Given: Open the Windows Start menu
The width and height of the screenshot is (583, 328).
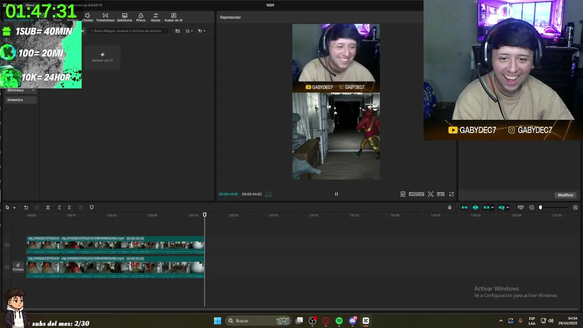Looking at the screenshot, I should (x=218, y=321).
